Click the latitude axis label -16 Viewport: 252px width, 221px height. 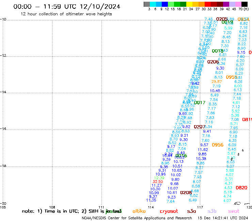click(3, 129)
